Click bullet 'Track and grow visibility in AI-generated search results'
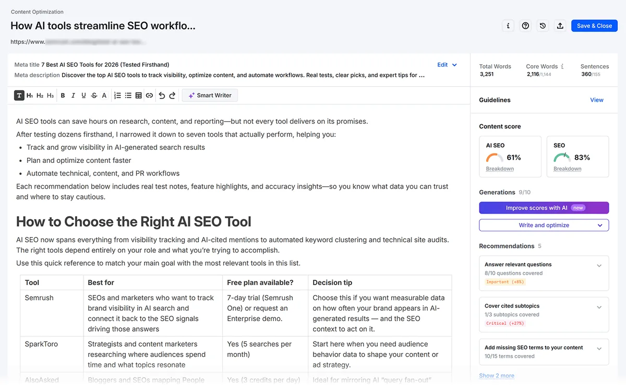The image size is (626, 389). [116, 147]
